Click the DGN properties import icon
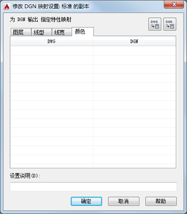The width and height of the screenshot is (187, 214). (170, 24)
